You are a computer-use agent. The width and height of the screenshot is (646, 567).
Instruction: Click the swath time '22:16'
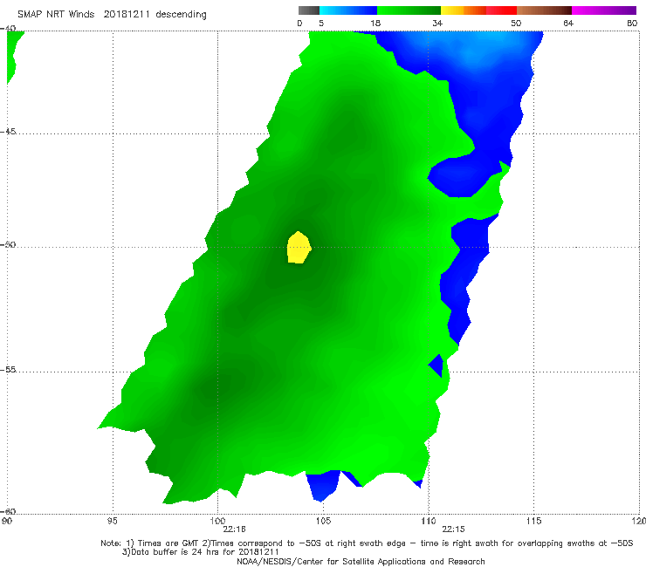coord(234,529)
